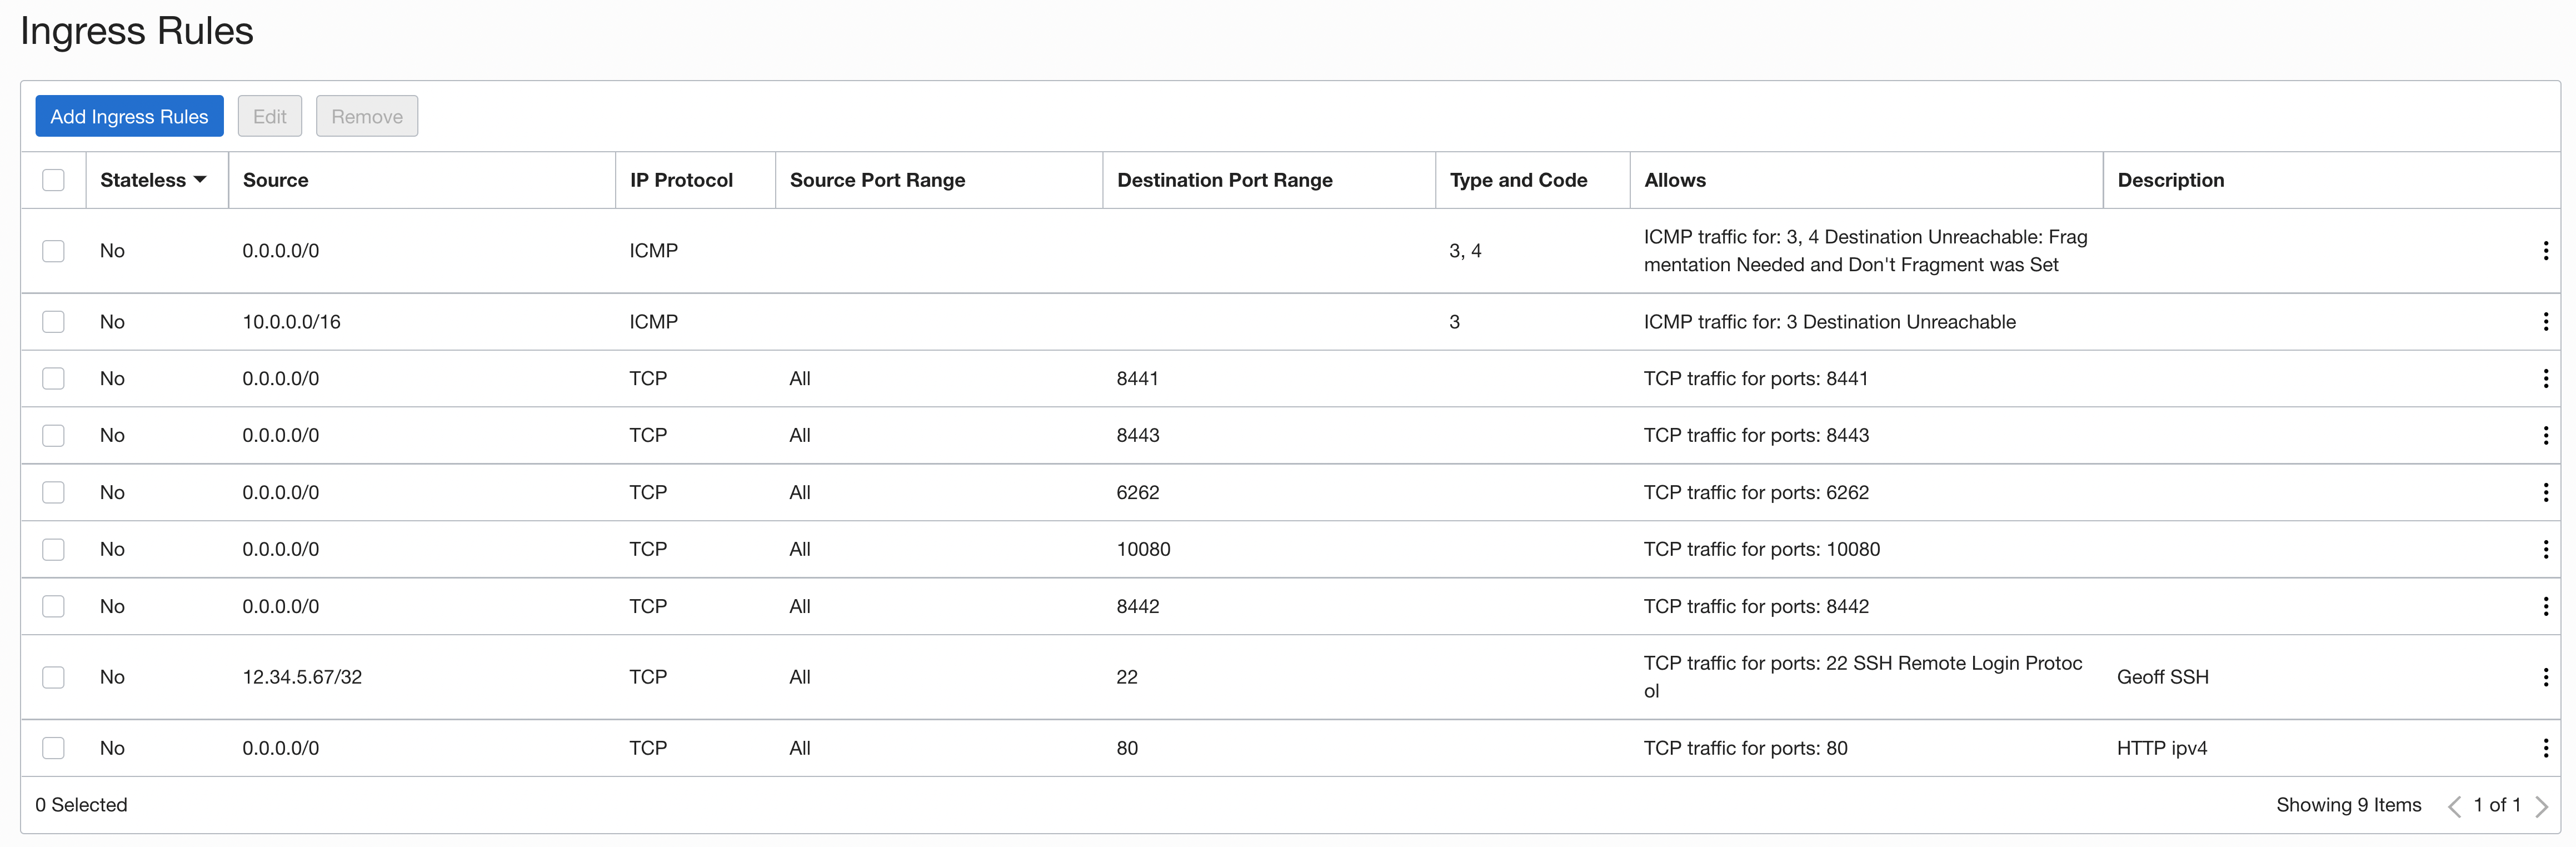Click the Edit button

[269, 116]
